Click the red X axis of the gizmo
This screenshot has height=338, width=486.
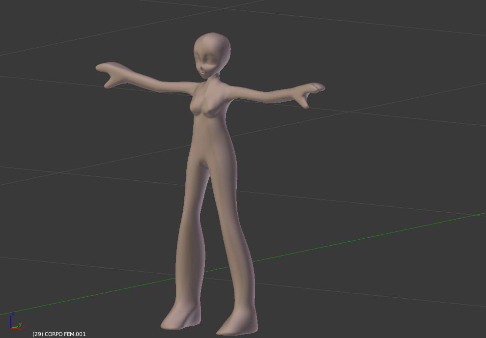click(x=16, y=329)
